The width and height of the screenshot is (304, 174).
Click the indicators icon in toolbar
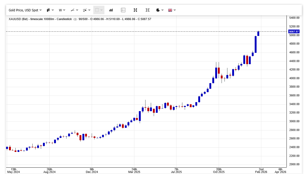coord(85,10)
